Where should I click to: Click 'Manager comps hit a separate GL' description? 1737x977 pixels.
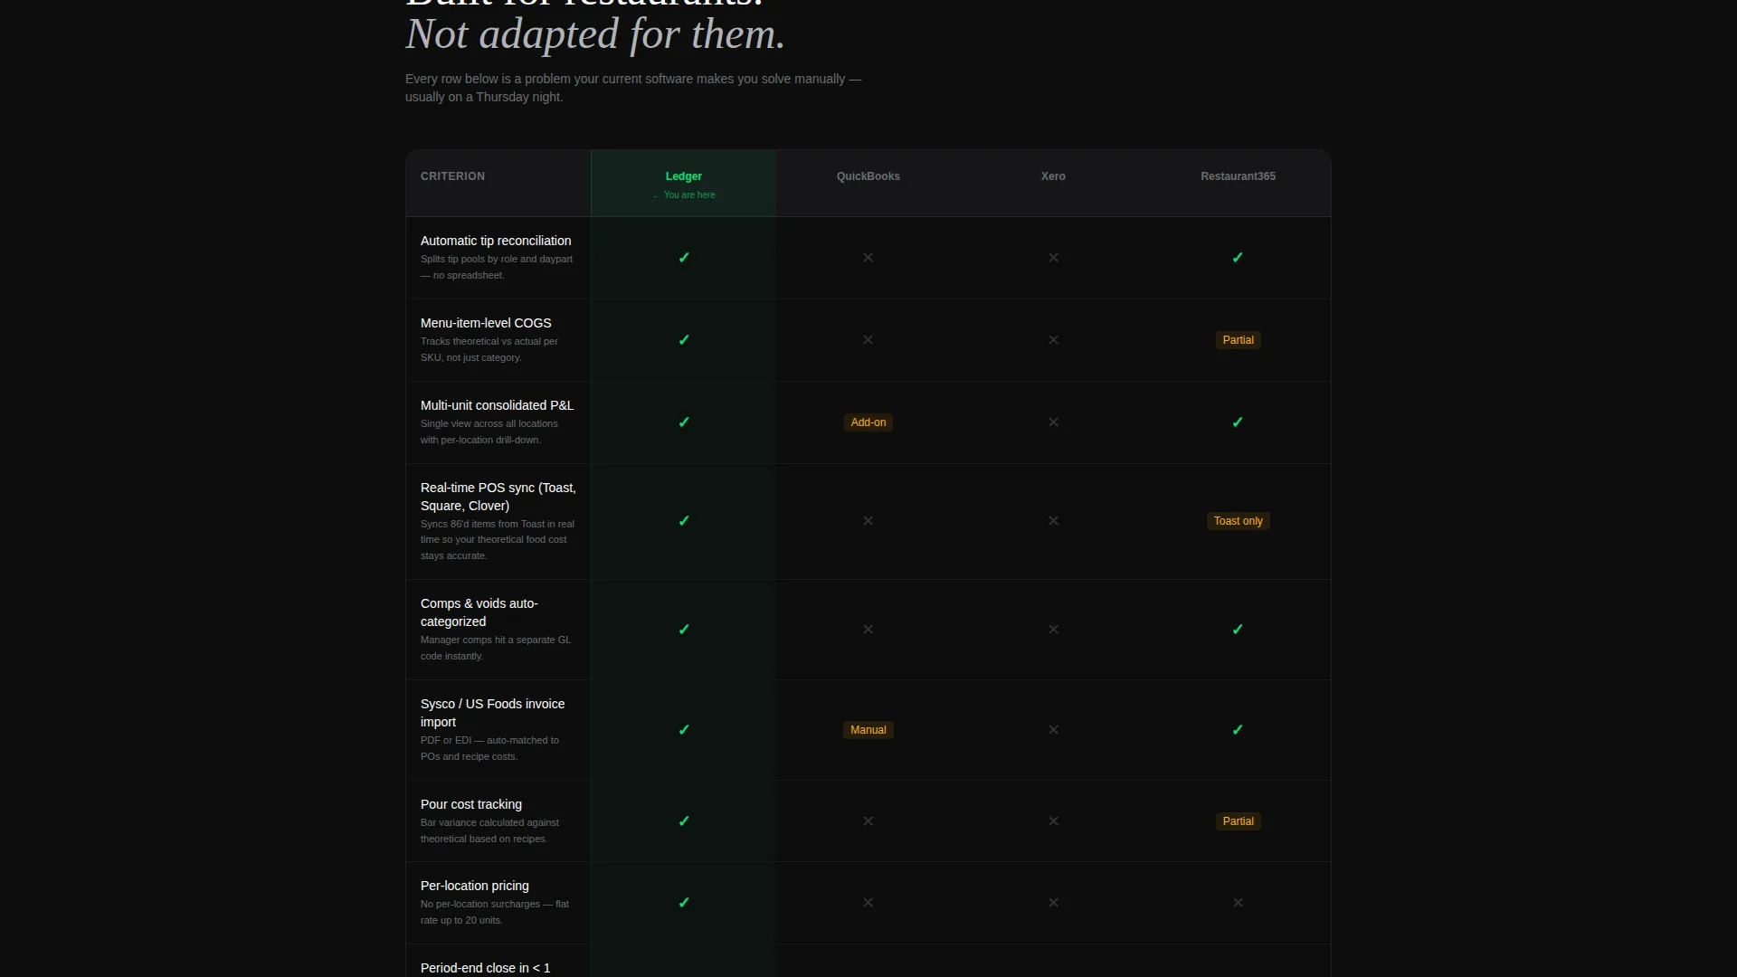[x=495, y=648]
